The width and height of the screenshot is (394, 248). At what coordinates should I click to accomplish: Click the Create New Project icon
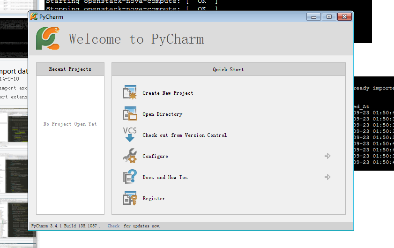pos(130,92)
